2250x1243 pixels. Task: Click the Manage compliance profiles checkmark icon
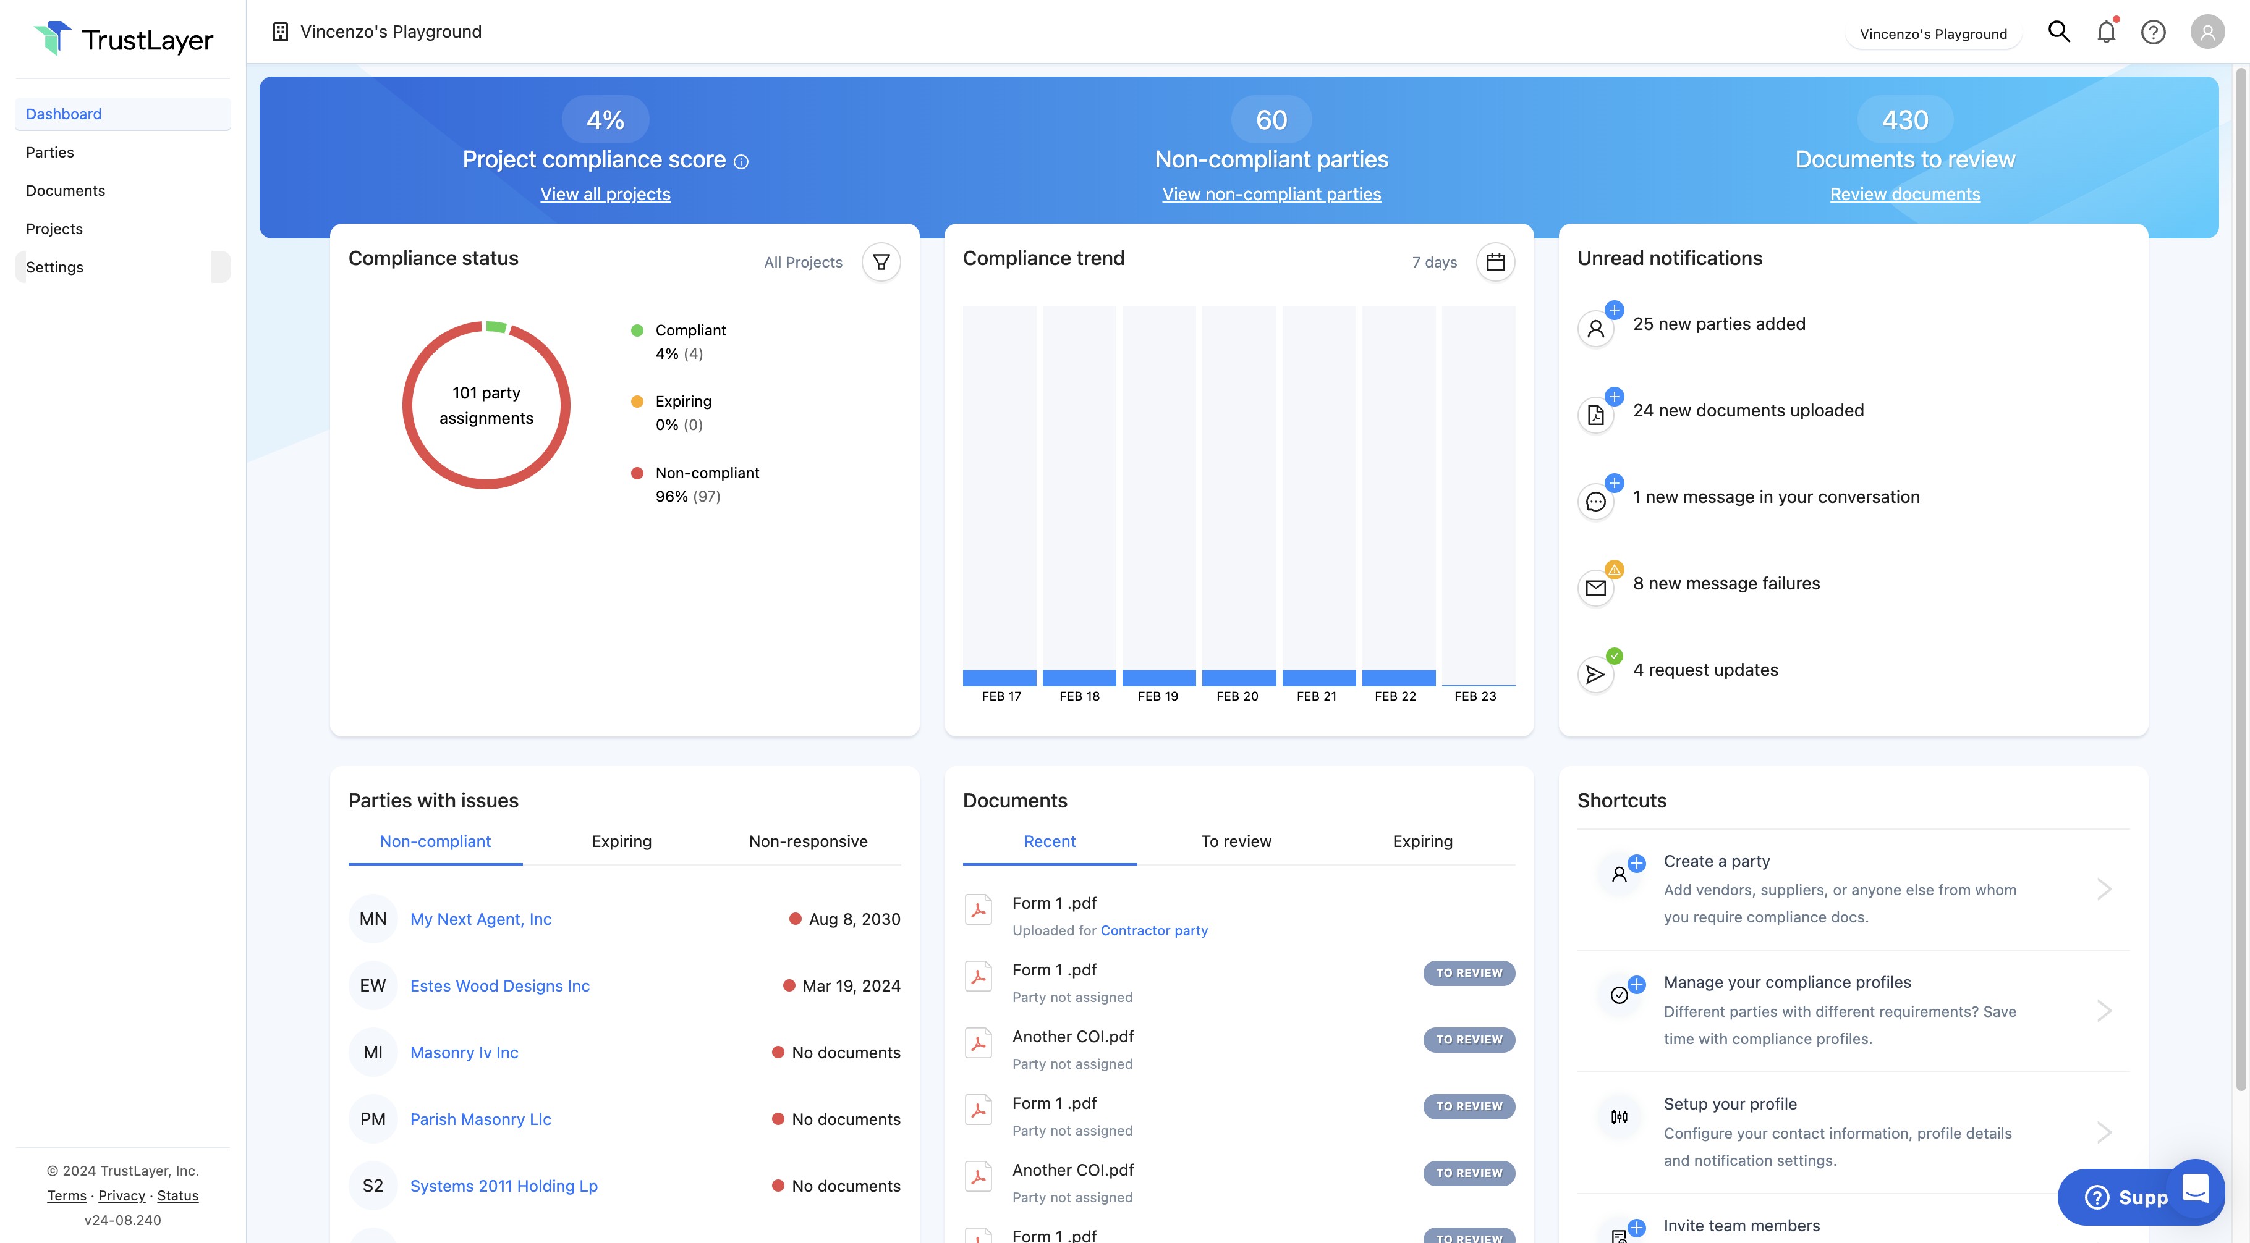click(x=1620, y=995)
